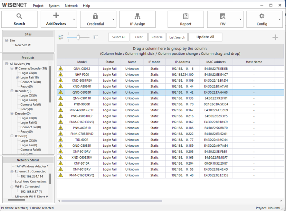Open the Config gear icon

click(x=262, y=16)
